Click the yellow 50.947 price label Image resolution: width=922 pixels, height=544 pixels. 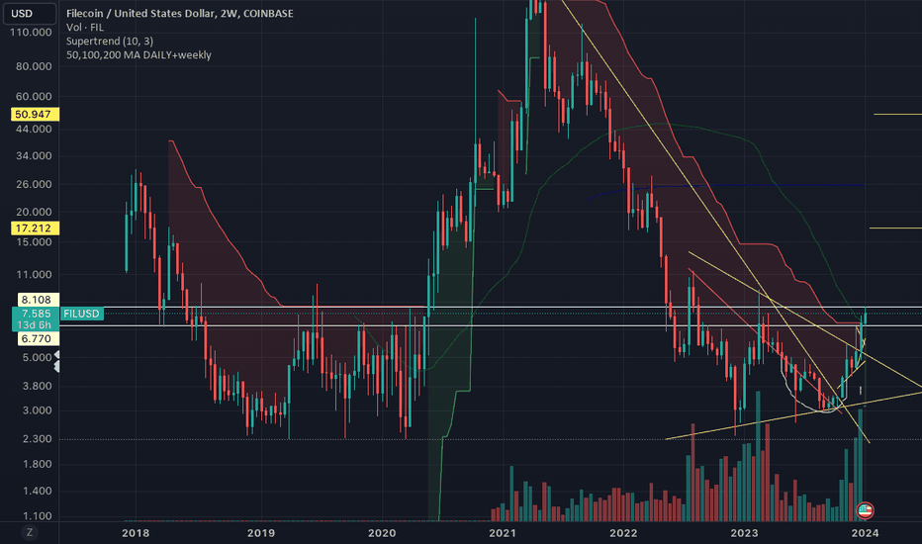tap(35, 114)
